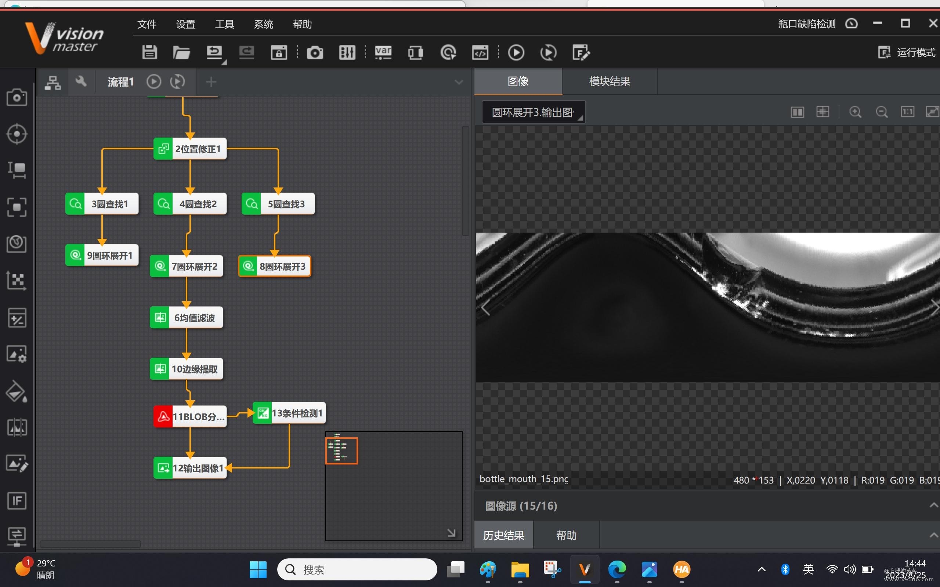Screen dimensions: 940x587
Task: Select the 2位置修正1 node
Action: (190, 149)
